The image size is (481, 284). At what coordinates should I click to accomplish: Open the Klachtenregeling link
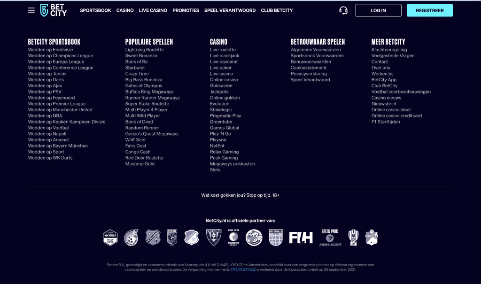pos(389,50)
